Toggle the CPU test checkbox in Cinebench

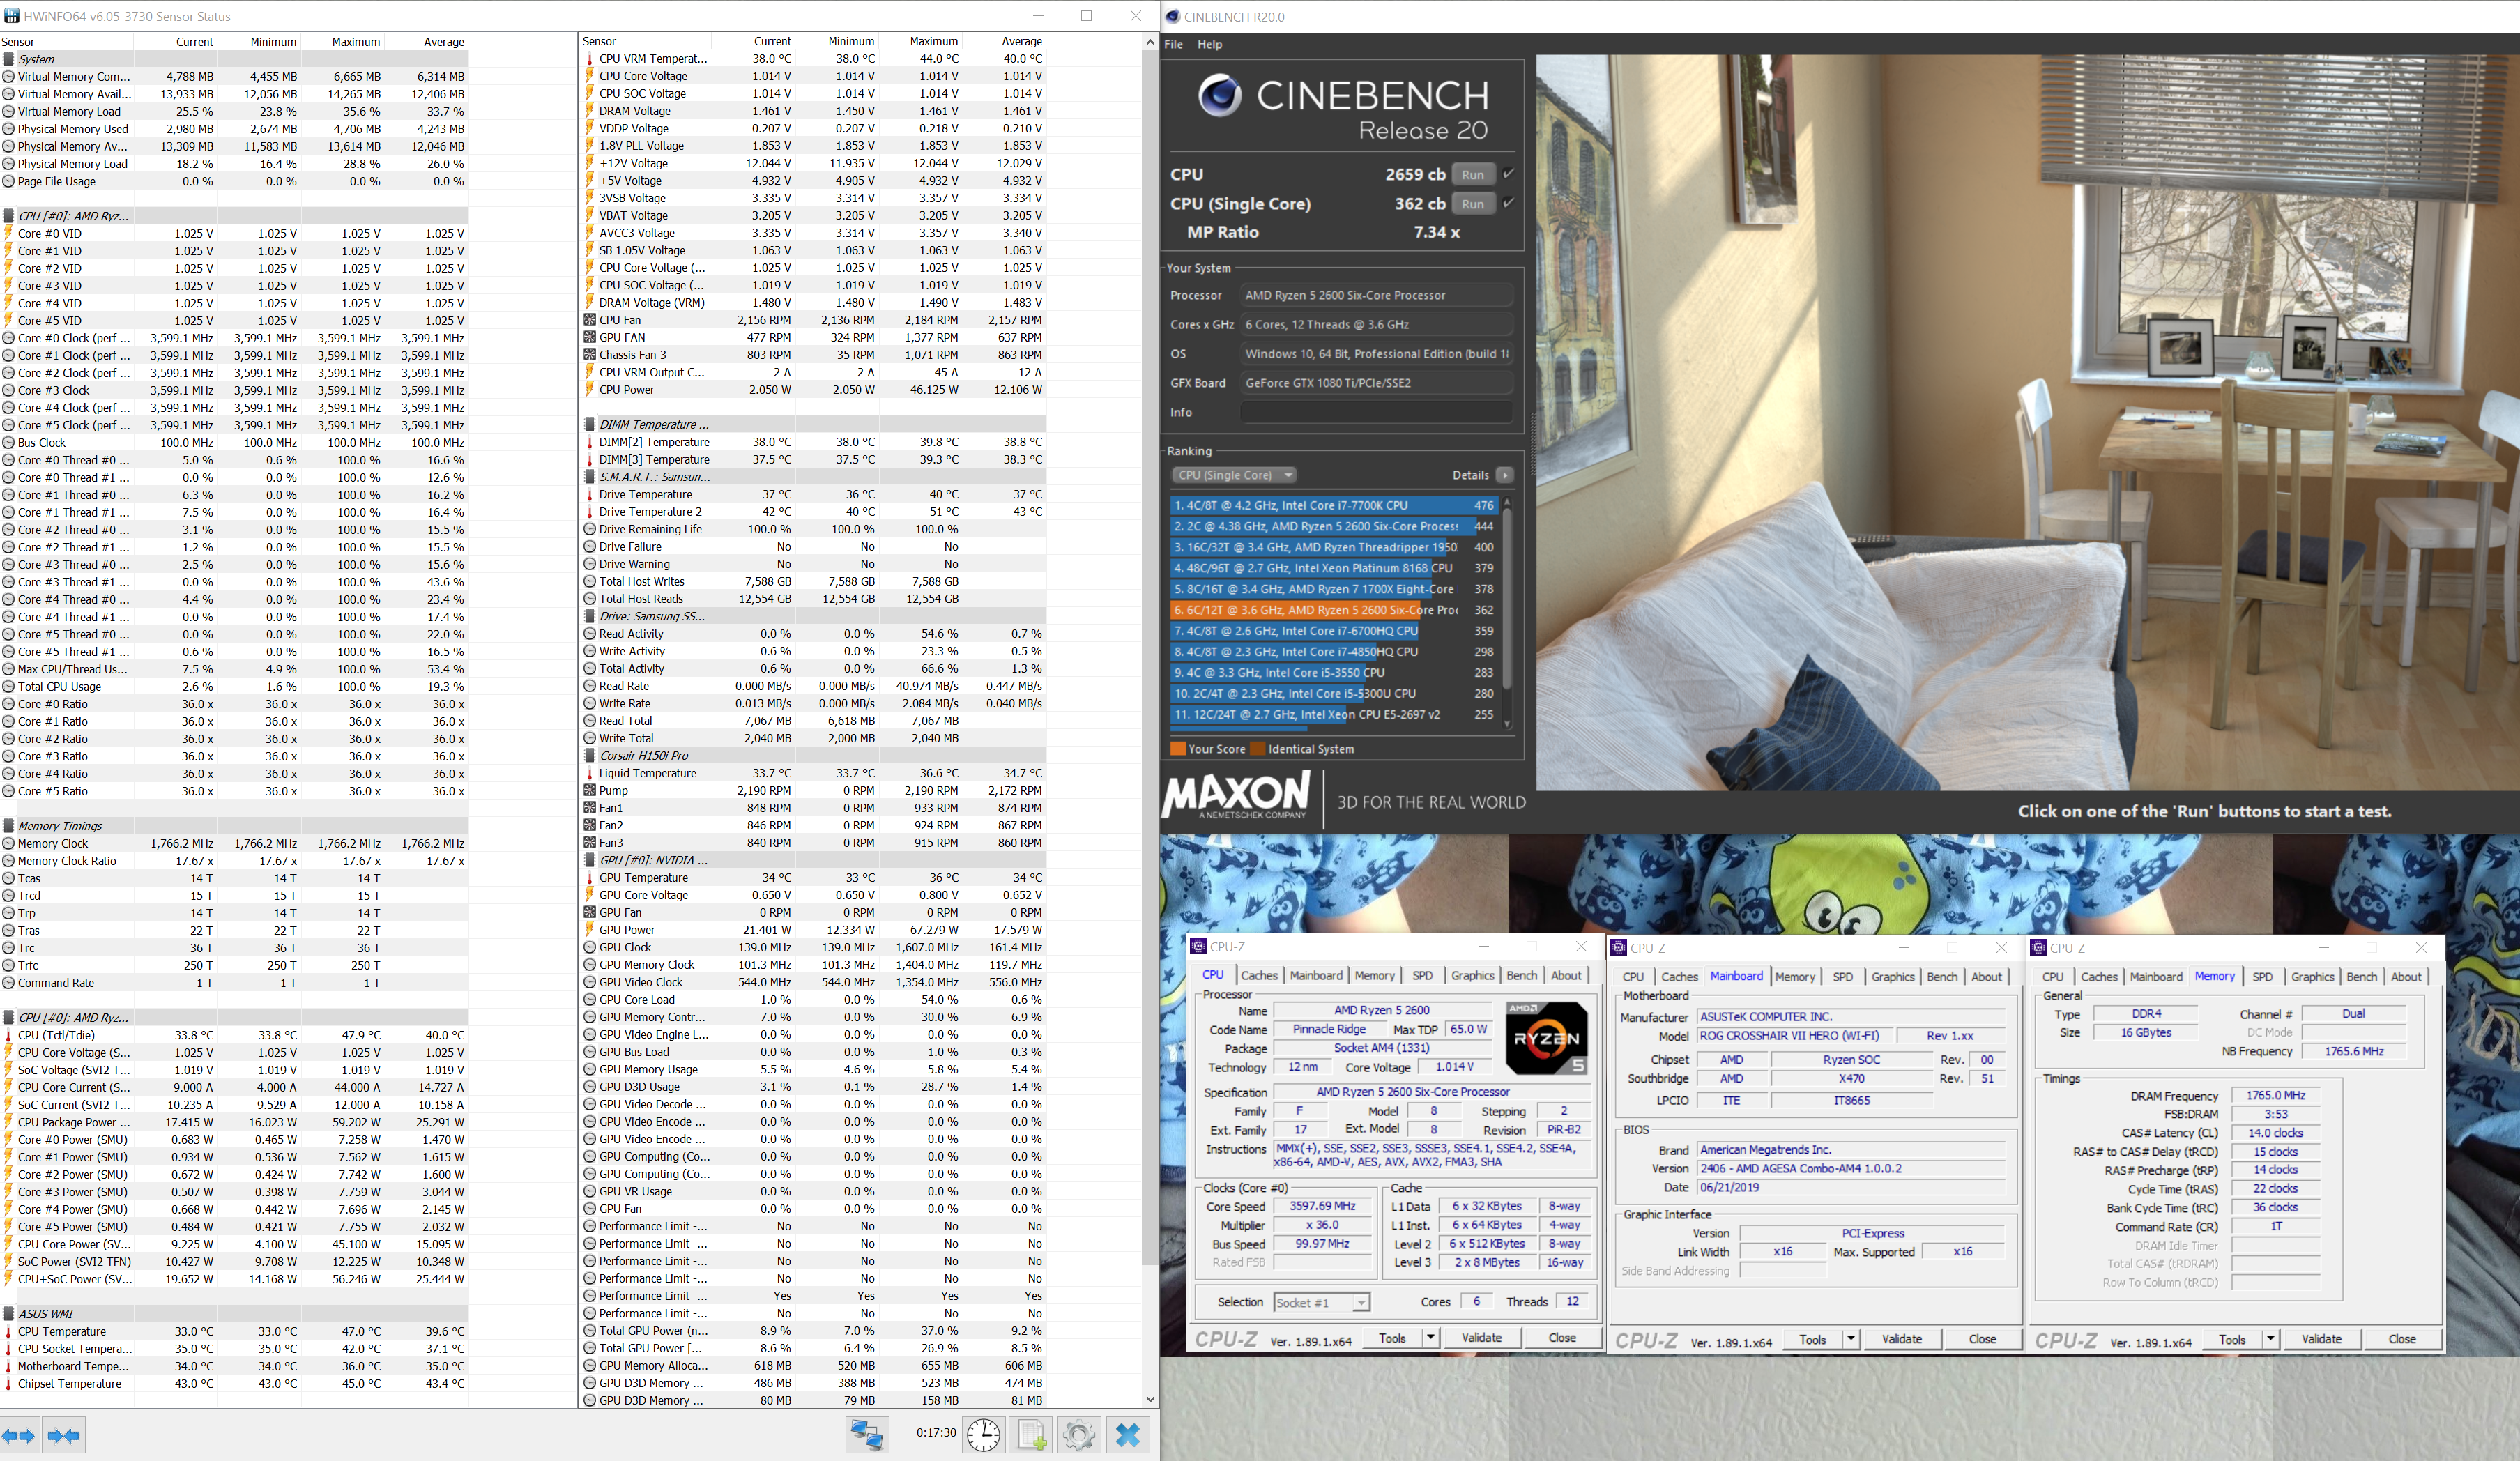pos(1508,174)
